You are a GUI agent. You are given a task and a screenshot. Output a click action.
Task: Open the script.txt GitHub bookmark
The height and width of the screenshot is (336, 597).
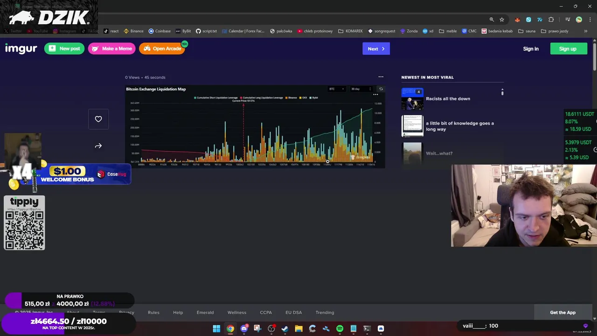point(206,31)
